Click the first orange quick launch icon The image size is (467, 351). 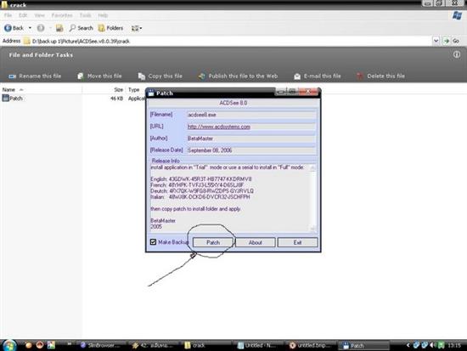[x=29, y=345]
